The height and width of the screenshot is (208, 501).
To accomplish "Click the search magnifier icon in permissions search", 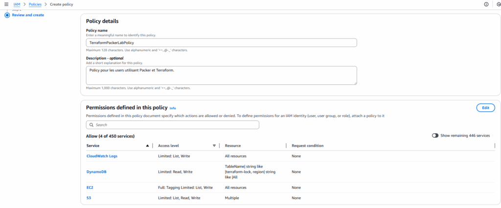I will pos(91,125).
